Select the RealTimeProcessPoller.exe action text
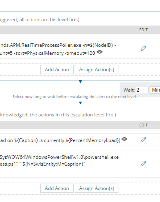Image resolution: width=160 pixels, height=202 pixels. (x=58, y=49)
